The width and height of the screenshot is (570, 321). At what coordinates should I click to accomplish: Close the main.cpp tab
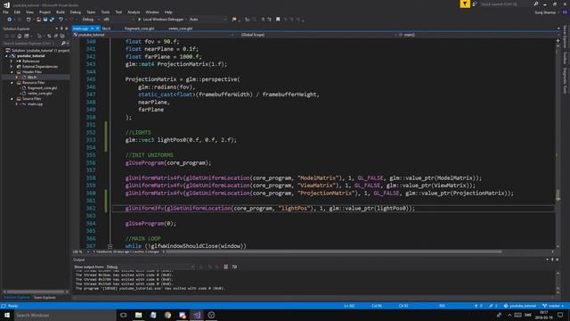97,29
